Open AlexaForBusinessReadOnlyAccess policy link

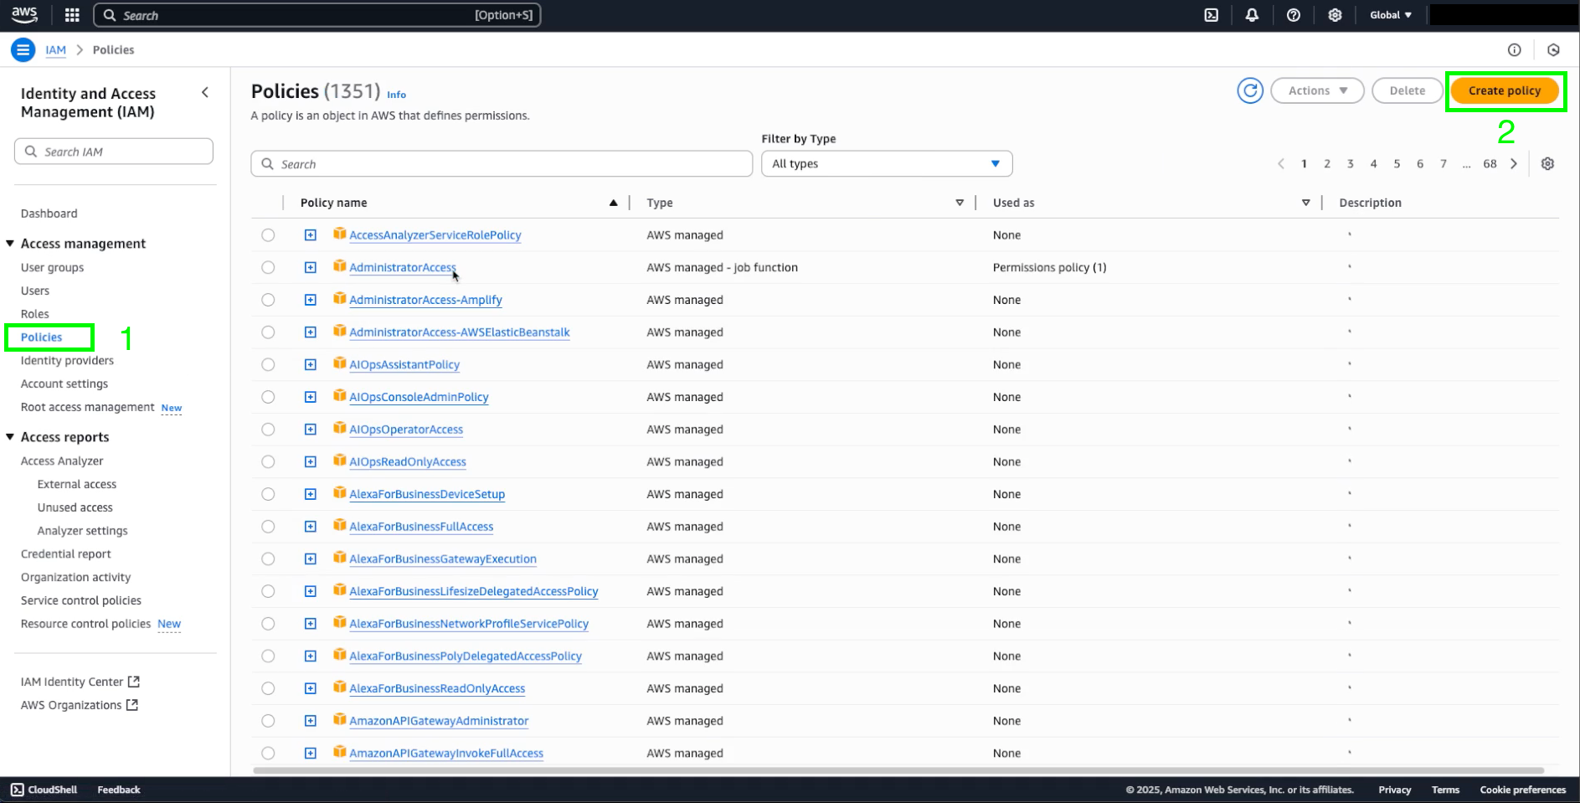tap(437, 688)
